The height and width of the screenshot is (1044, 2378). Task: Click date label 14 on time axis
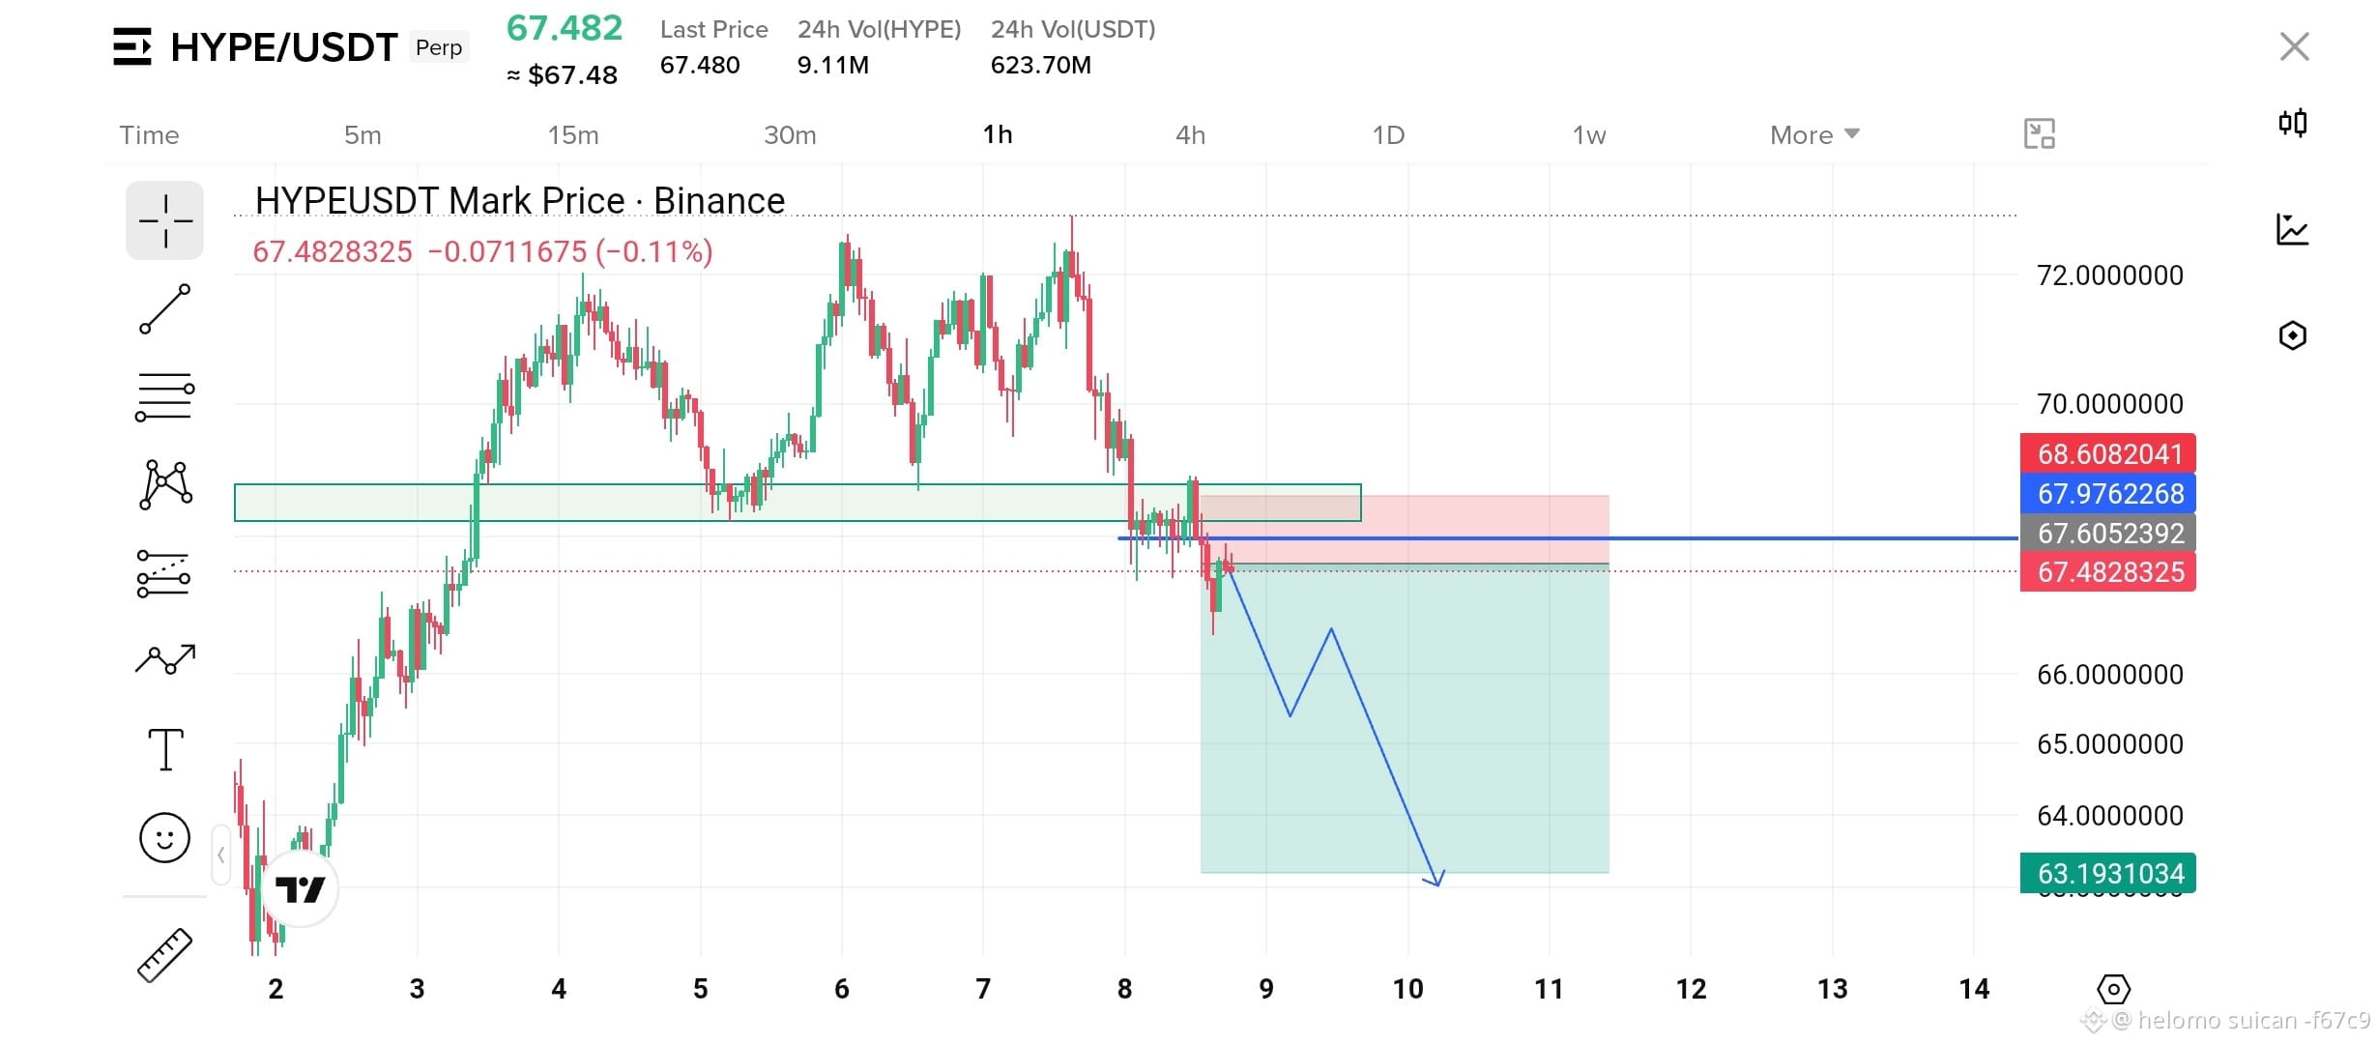tap(1974, 989)
